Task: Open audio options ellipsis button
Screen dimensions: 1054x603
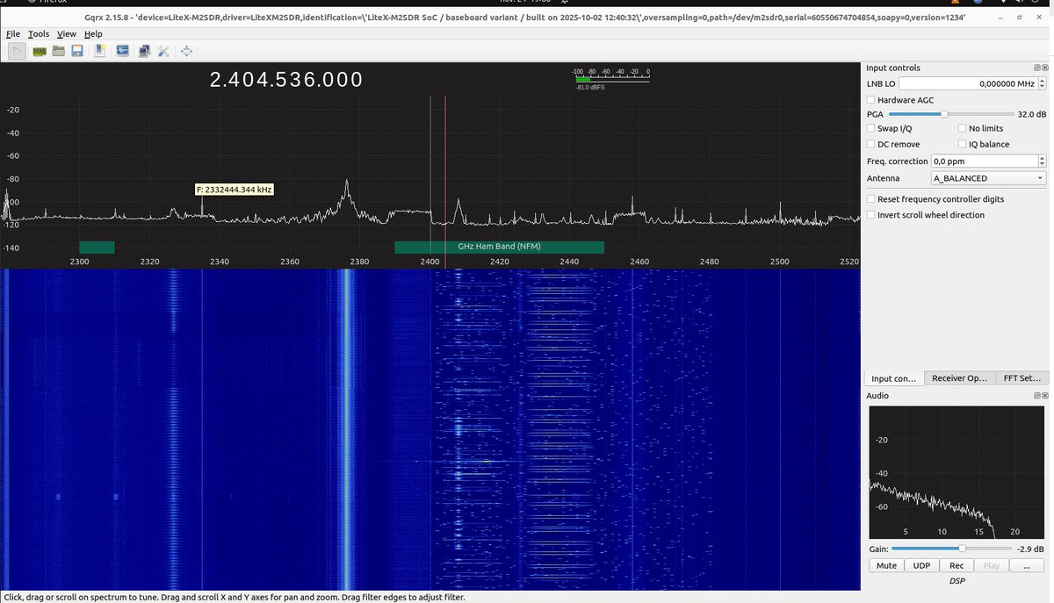Action: pos(1027,565)
